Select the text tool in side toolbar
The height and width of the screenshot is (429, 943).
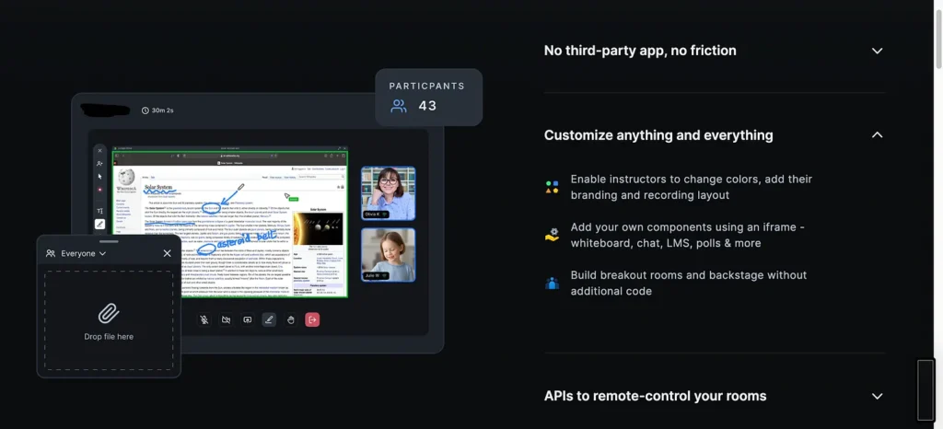click(100, 211)
